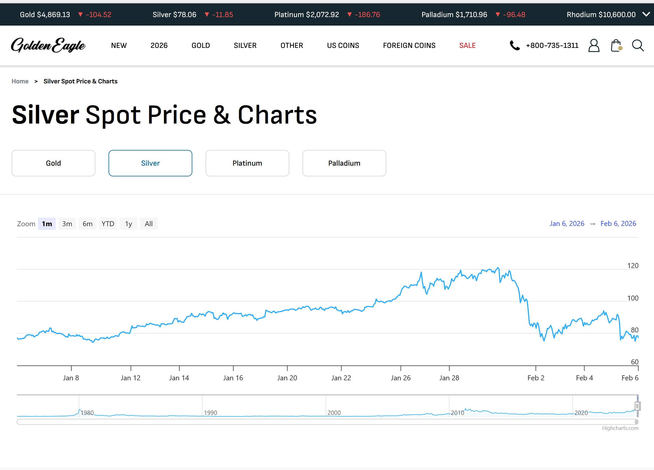This screenshot has height=470, width=654.
Task: Edit the Jan 6, 2026 start date
Action: pyautogui.click(x=567, y=223)
